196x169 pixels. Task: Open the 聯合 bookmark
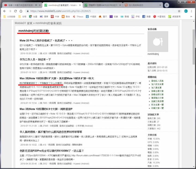(66, 17)
